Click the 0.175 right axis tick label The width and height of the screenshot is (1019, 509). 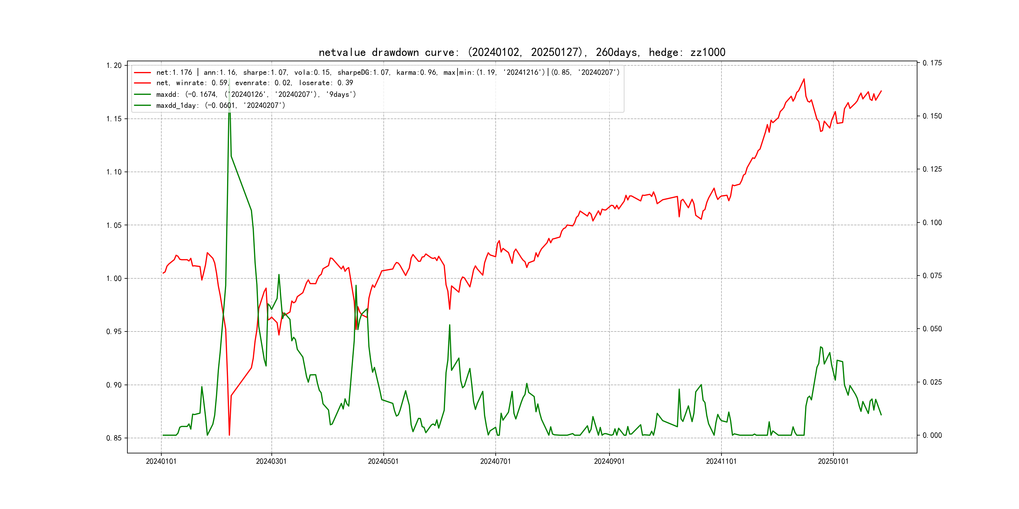932,63
